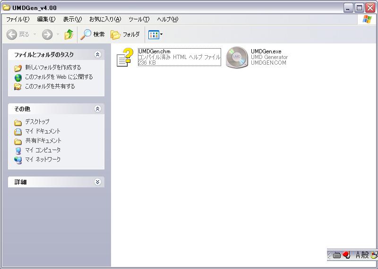
Task: Open Back button history dropdown arrow
Action: pos(34,34)
